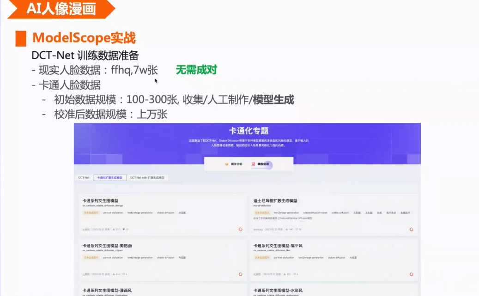Image resolution: width=479 pixels, height=296 pixels.
Task: Toggle the AI绘画 tag on 剪贴画 card
Action: [182, 257]
